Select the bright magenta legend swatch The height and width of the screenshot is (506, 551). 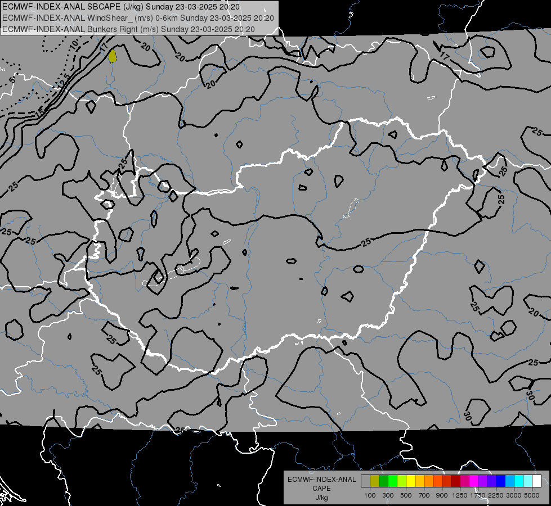(474, 481)
